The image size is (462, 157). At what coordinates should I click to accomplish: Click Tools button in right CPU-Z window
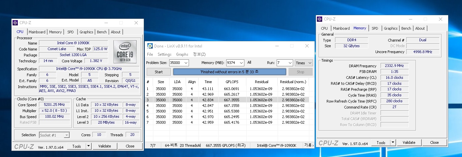pos(381,143)
